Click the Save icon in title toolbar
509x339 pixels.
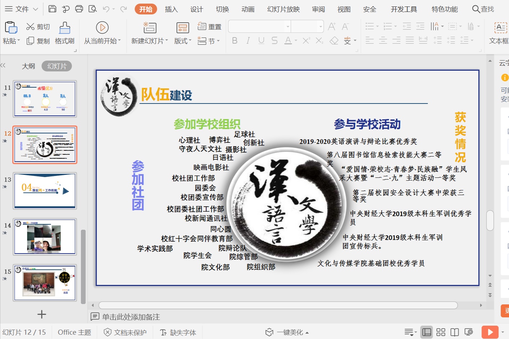click(x=52, y=9)
